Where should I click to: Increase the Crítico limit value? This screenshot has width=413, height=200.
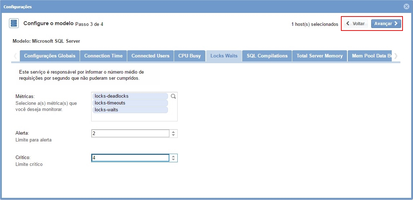pos(173,156)
